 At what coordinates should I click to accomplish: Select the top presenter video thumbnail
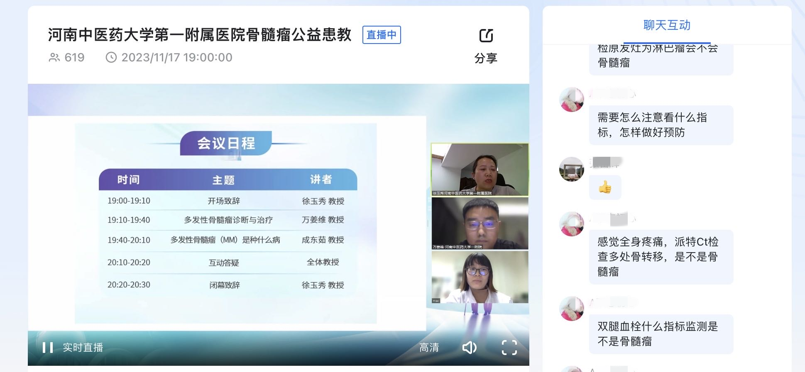click(x=480, y=170)
